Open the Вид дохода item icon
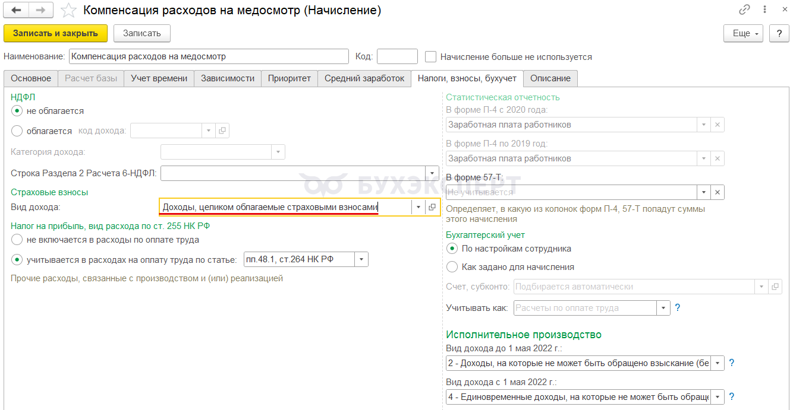The width and height of the screenshot is (793, 410). pyautogui.click(x=432, y=206)
